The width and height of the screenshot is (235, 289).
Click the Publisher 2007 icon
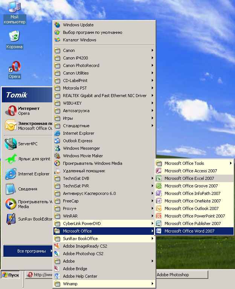[x=159, y=224]
